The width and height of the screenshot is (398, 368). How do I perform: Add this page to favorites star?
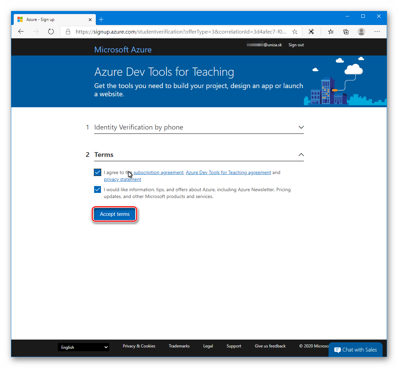pos(295,31)
